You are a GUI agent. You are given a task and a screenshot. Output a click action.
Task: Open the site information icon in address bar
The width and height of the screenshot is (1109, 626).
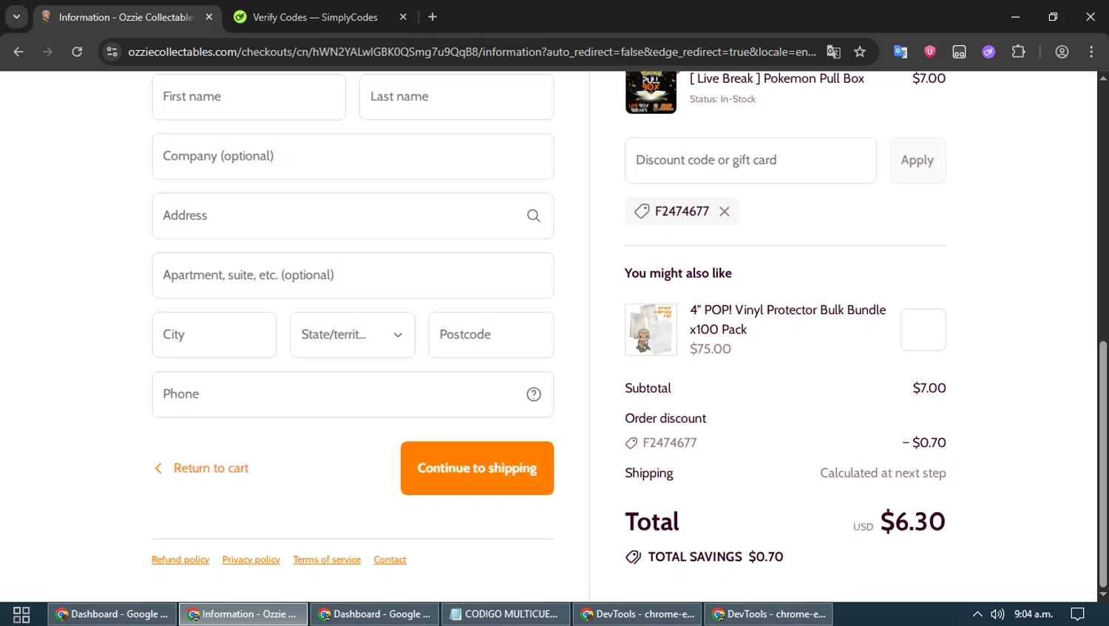[112, 52]
